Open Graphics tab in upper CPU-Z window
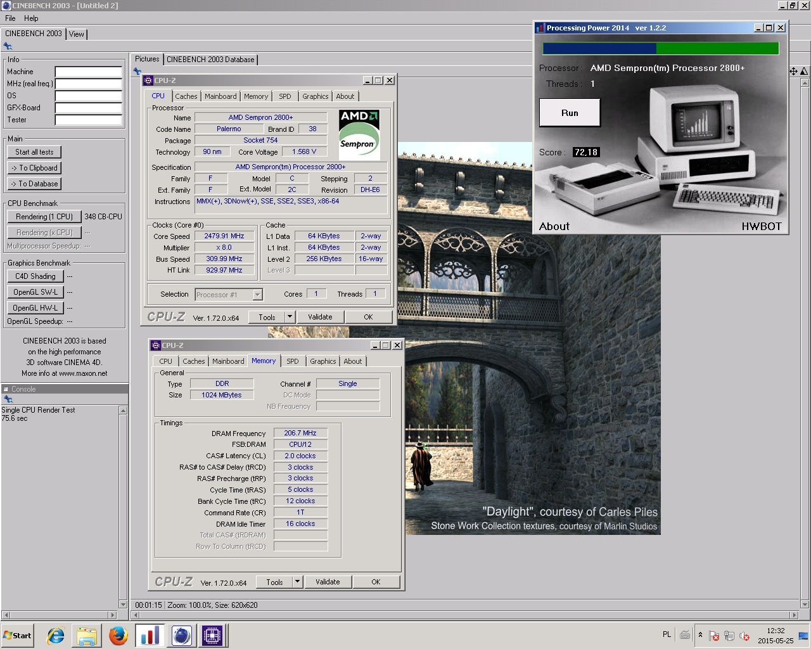This screenshot has height=649, width=811. (x=316, y=96)
